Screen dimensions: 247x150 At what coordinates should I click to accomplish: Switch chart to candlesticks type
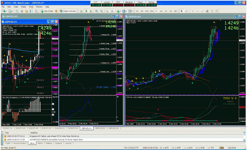(x=86, y=11)
